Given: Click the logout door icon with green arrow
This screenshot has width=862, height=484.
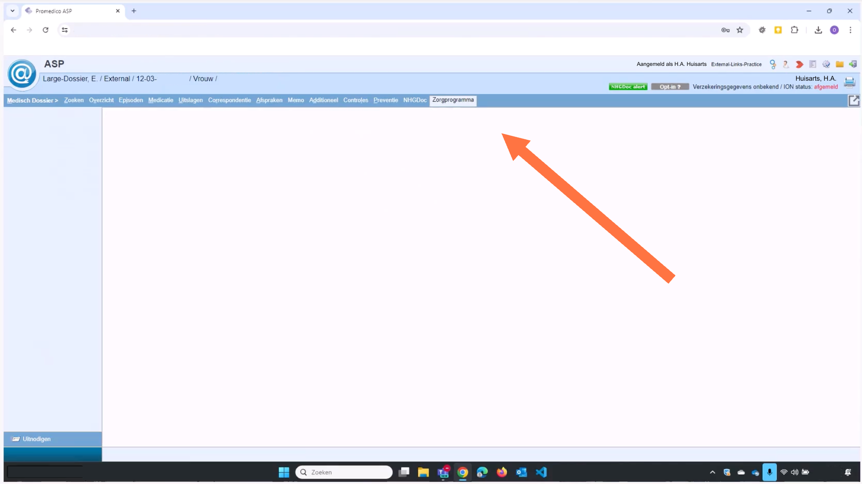Looking at the screenshot, I should click(x=853, y=65).
